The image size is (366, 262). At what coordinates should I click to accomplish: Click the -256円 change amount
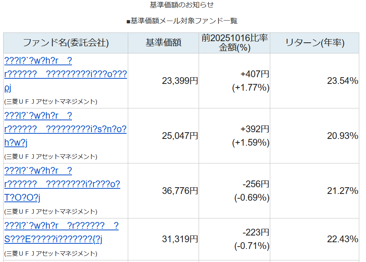click(256, 184)
